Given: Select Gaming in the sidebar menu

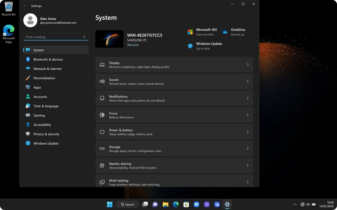Looking at the screenshot, I should (39, 115).
